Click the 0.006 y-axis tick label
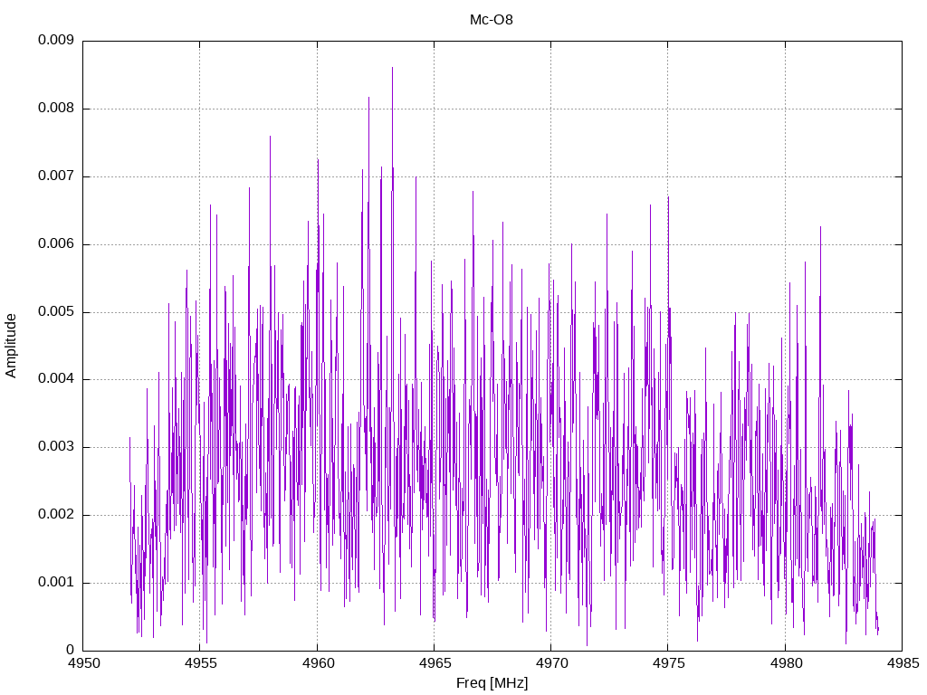This screenshot has height=695, width=927. 56,243
